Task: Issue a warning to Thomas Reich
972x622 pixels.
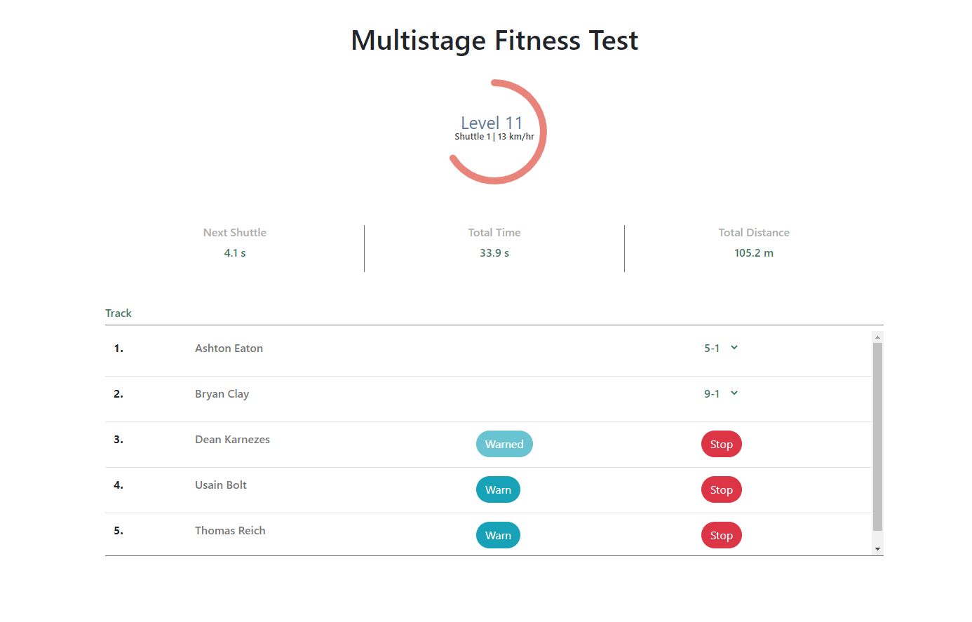Action: tap(498, 534)
